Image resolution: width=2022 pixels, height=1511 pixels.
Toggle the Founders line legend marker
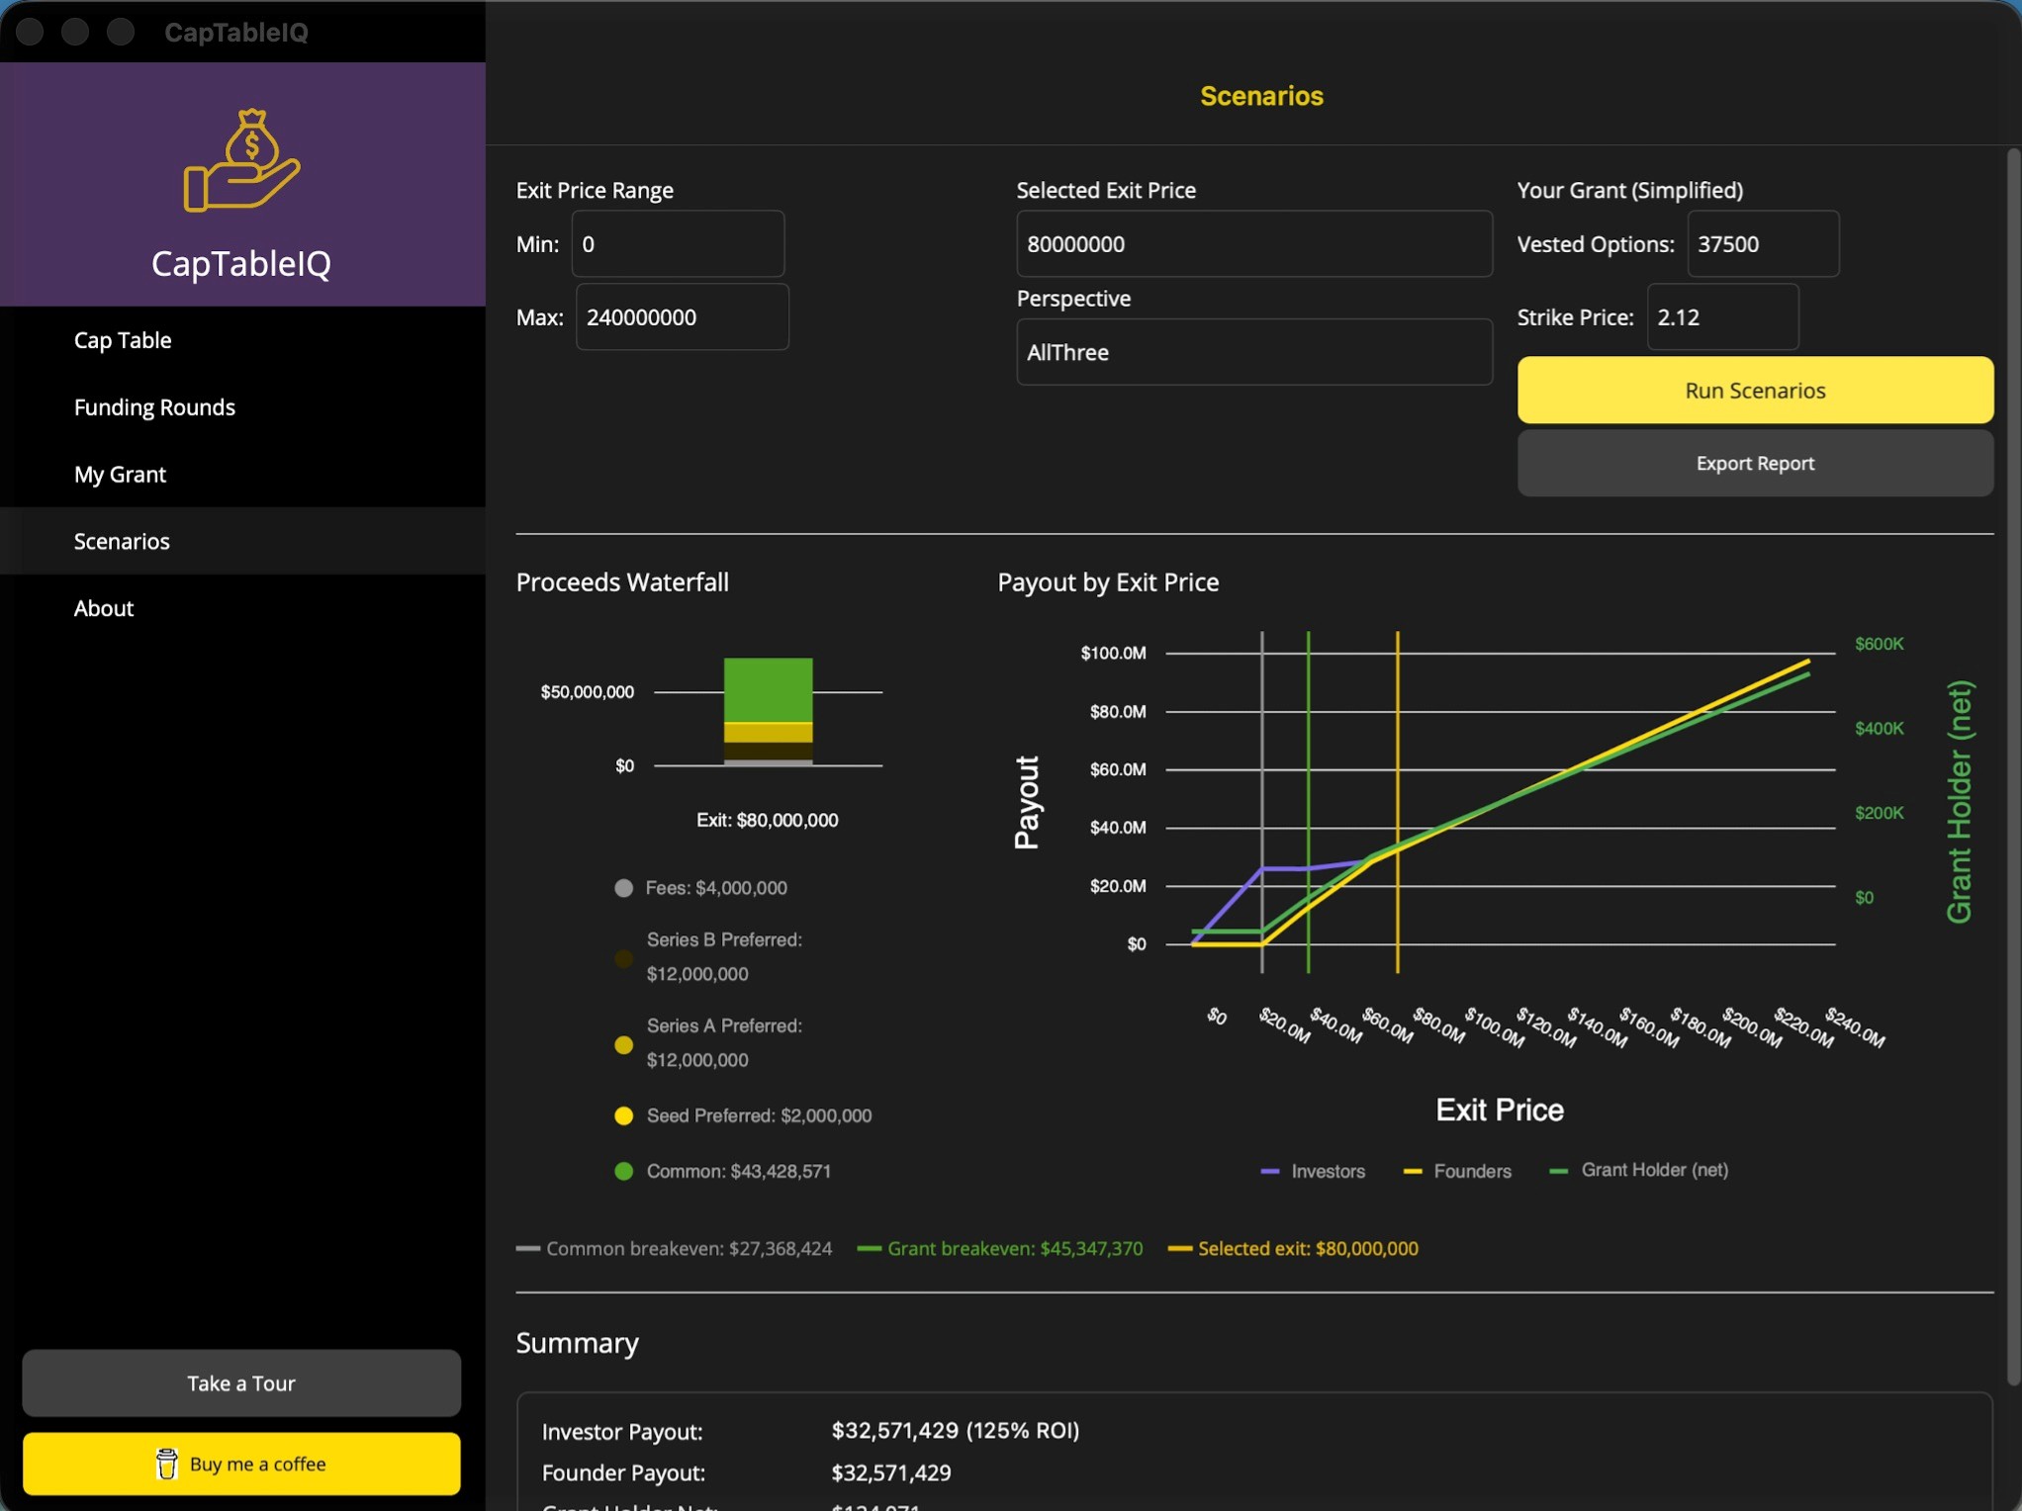pyautogui.click(x=1413, y=1171)
